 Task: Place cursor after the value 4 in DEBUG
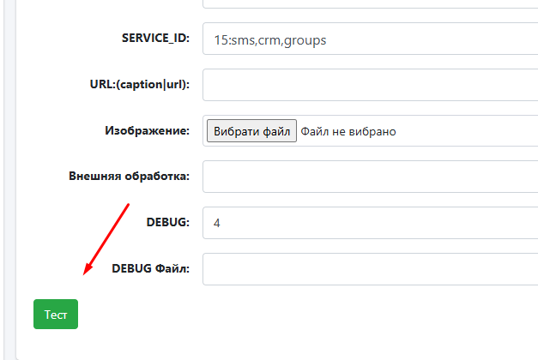click(x=222, y=223)
